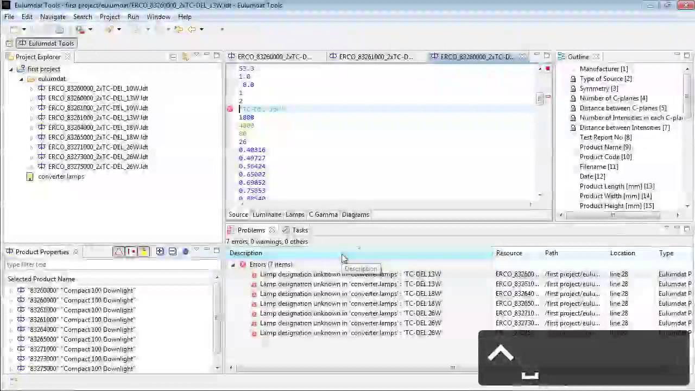695x391 pixels.
Task: Sort by the Path column header
Action: point(551,253)
